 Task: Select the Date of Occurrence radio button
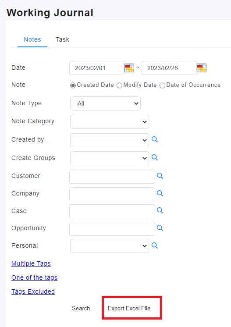[163, 85]
